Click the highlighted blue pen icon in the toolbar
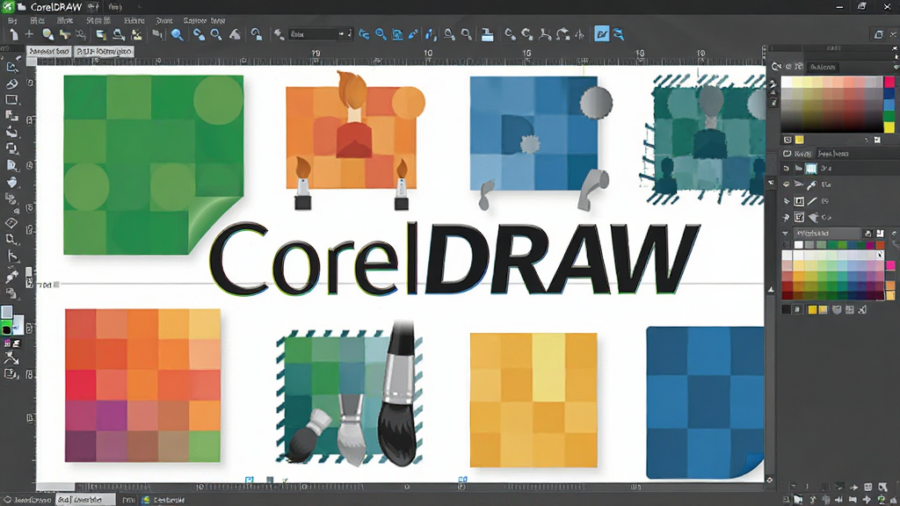This screenshot has width=900, height=506. (601, 34)
